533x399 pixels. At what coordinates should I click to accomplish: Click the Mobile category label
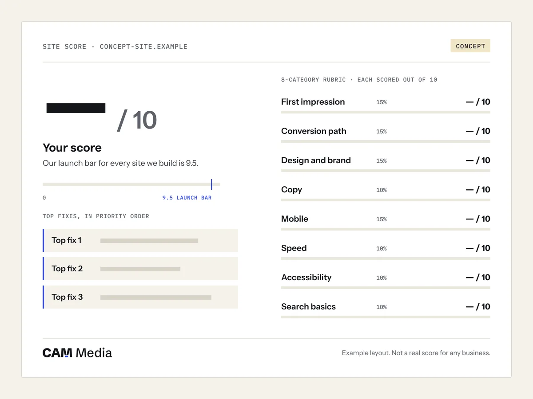click(294, 219)
